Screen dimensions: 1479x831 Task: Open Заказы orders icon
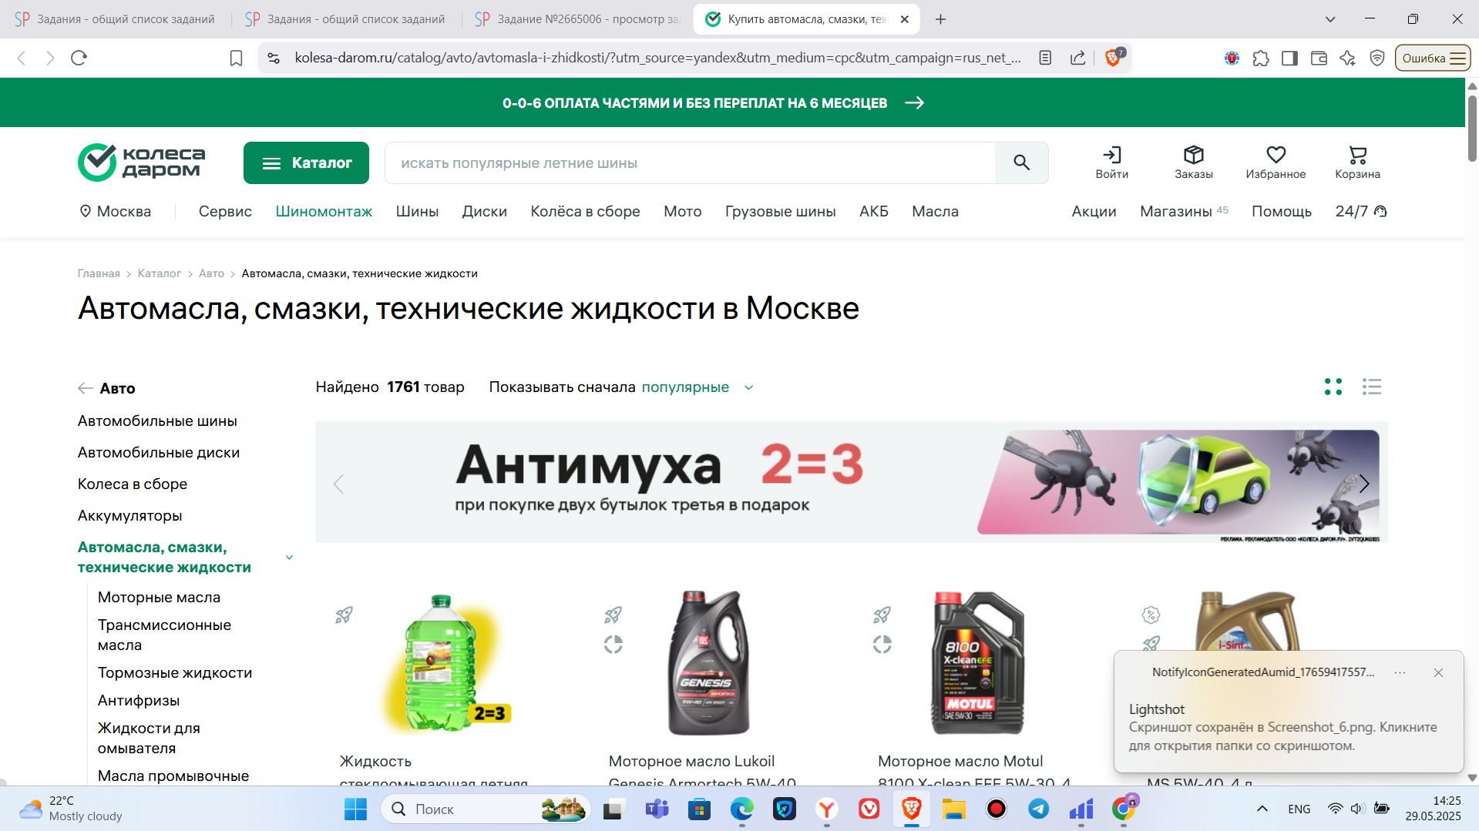coord(1193,163)
